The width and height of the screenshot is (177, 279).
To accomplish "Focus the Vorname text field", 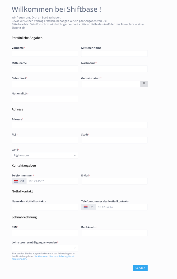I will tap(45, 53).
